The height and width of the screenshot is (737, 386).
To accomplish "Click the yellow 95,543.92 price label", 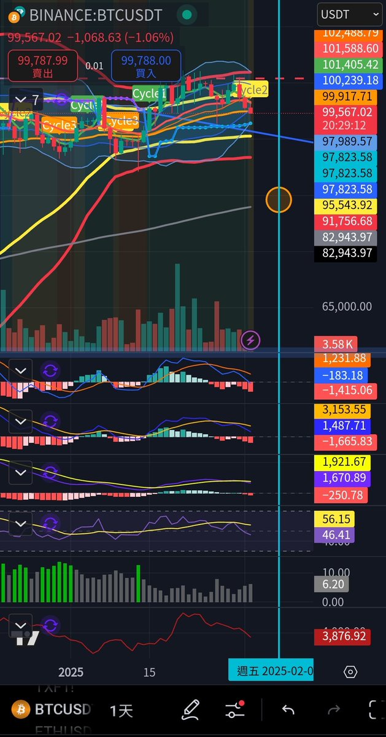I will [345, 205].
